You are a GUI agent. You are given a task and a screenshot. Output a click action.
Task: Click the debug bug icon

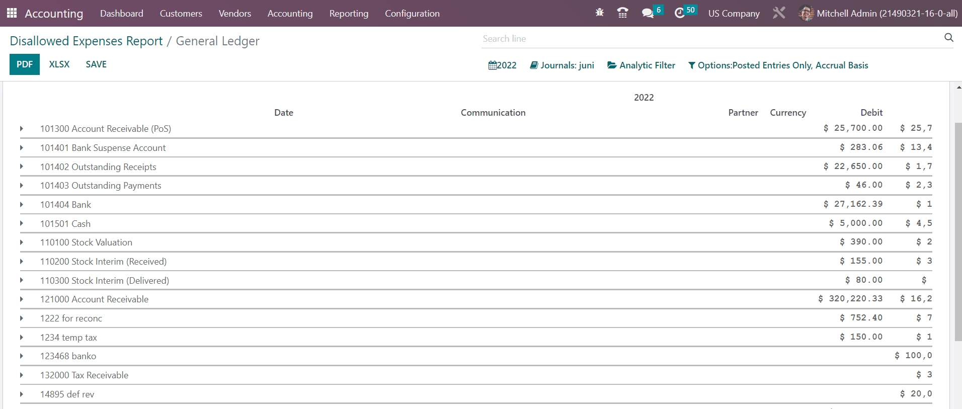599,13
